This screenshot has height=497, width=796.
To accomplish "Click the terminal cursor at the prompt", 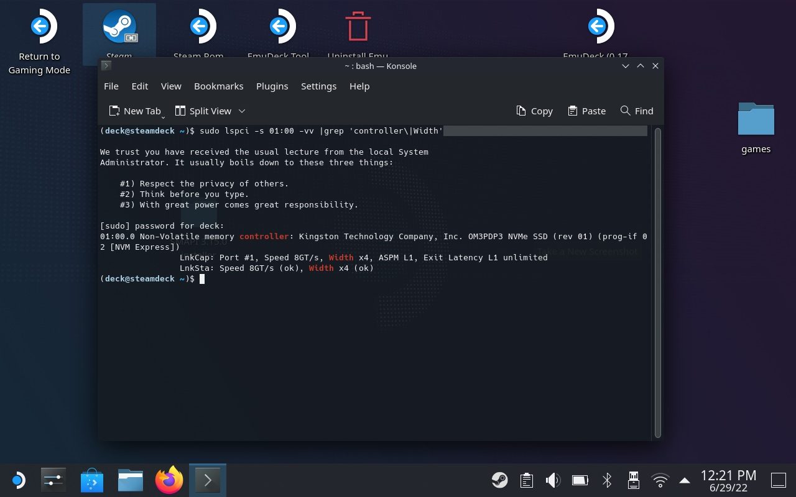I will 202,279.
